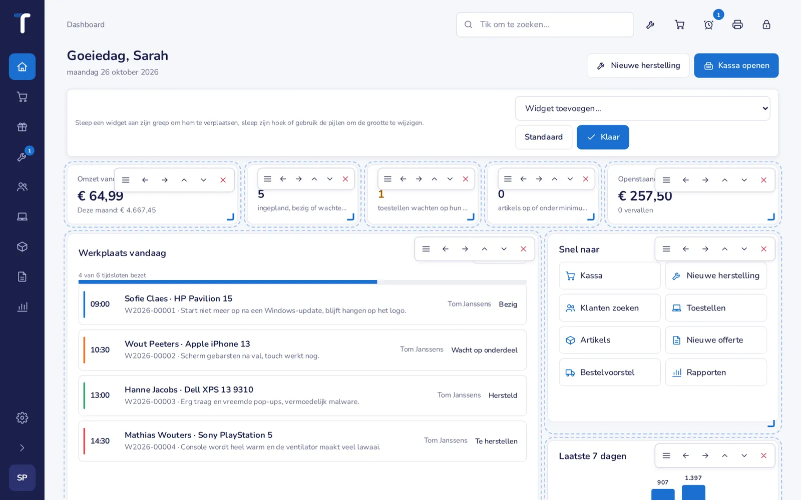Image resolution: width=801 pixels, height=500 pixels.
Task: Open the Widget toevoegen dropdown
Action: 642,108
